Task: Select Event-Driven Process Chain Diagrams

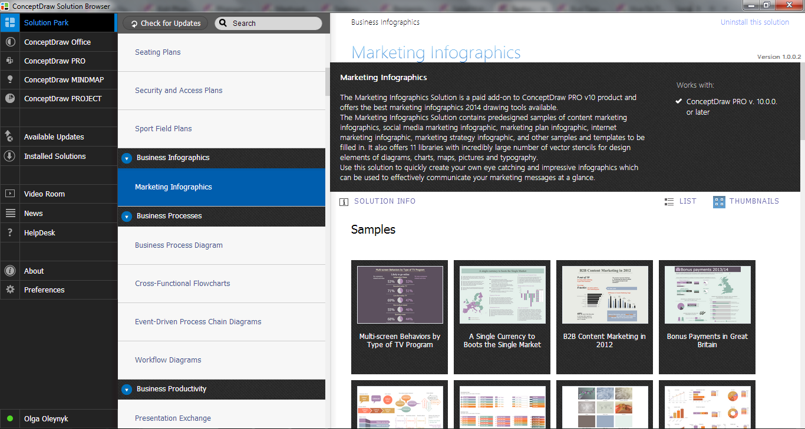Action: point(222,322)
